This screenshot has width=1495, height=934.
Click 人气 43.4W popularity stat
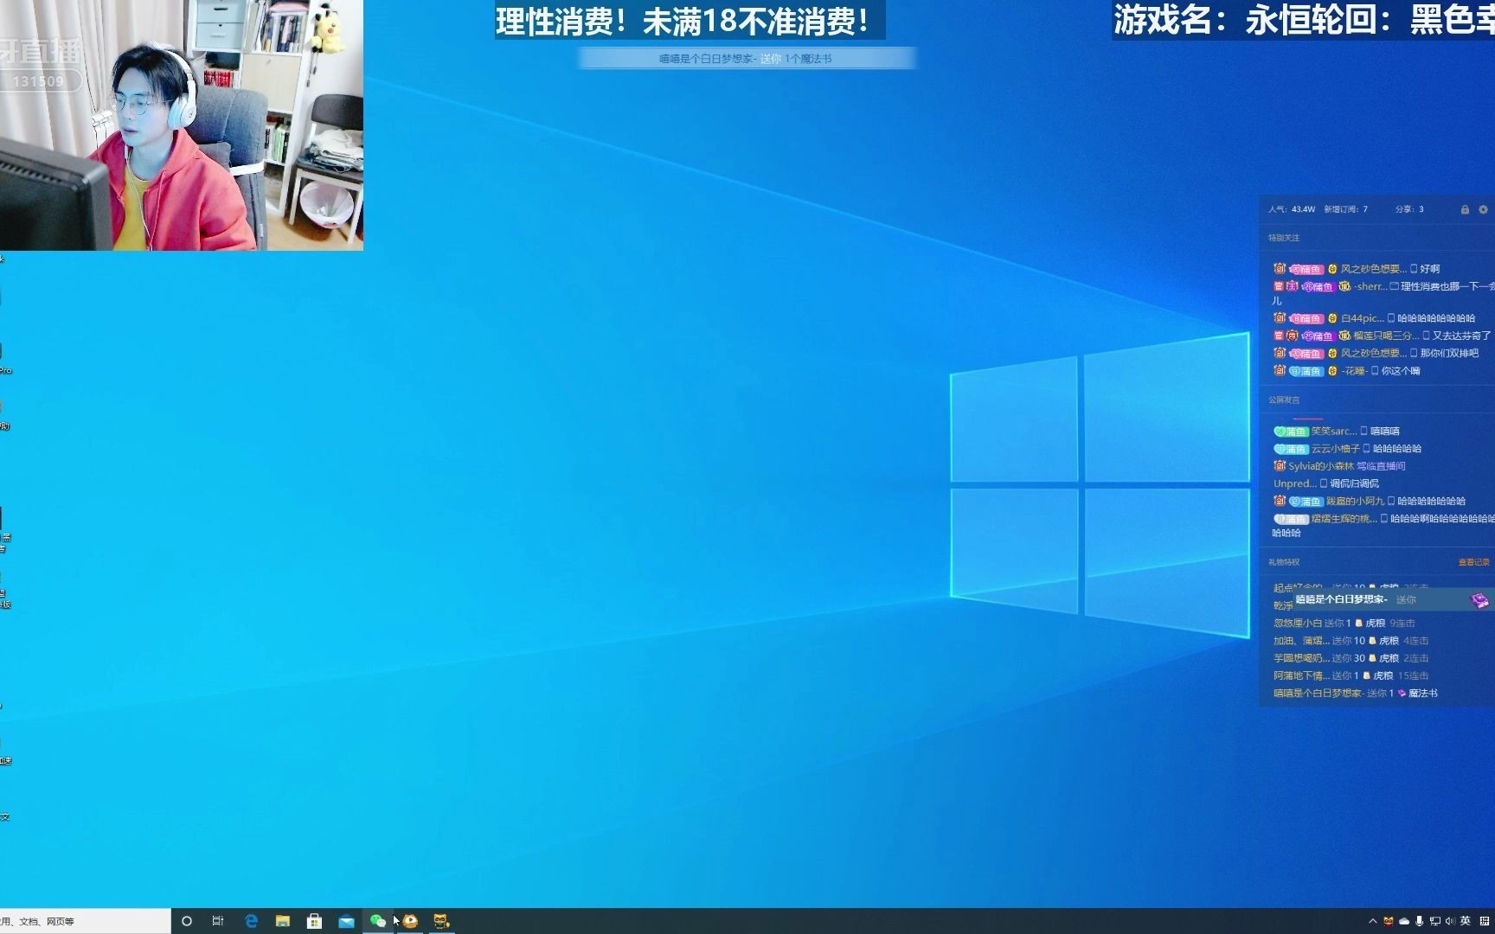coord(1291,209)
